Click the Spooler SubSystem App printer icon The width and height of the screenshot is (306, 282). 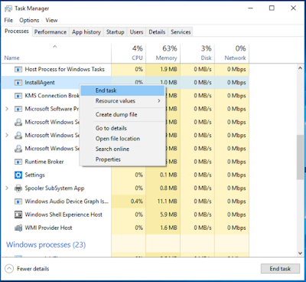(18, 189)
